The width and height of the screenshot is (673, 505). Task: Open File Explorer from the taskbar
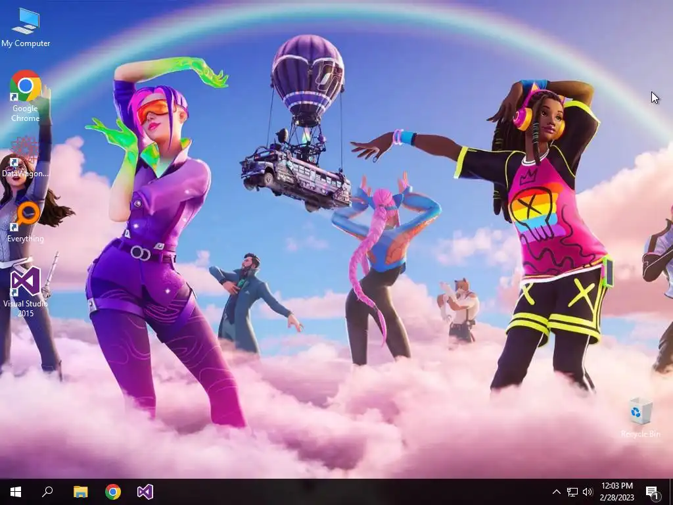(x=80, y=492)
